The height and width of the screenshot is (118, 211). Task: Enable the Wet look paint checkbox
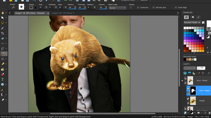[x=154, y=8]
